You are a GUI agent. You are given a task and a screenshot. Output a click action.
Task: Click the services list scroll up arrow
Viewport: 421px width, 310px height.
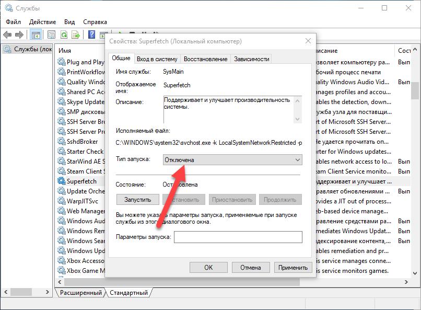pos(415,50)
